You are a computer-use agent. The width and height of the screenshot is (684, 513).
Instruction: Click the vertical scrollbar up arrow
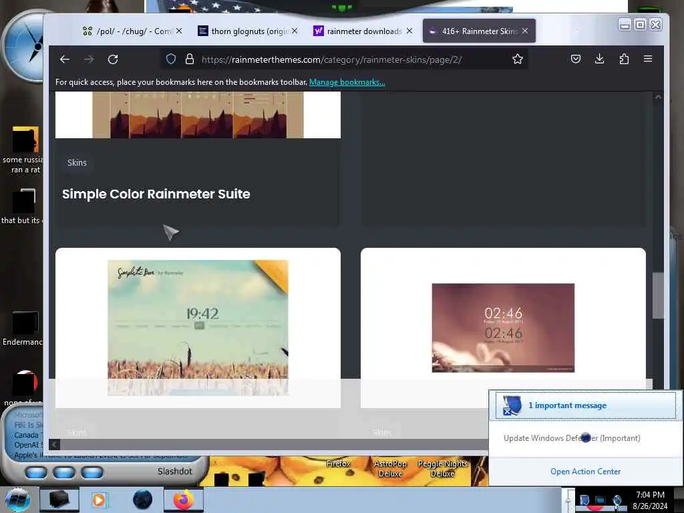[658, 97]
